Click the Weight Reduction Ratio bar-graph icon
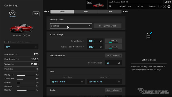Viewport: 172px width, 97px height. pyautogui.click(x=101, y=47)
